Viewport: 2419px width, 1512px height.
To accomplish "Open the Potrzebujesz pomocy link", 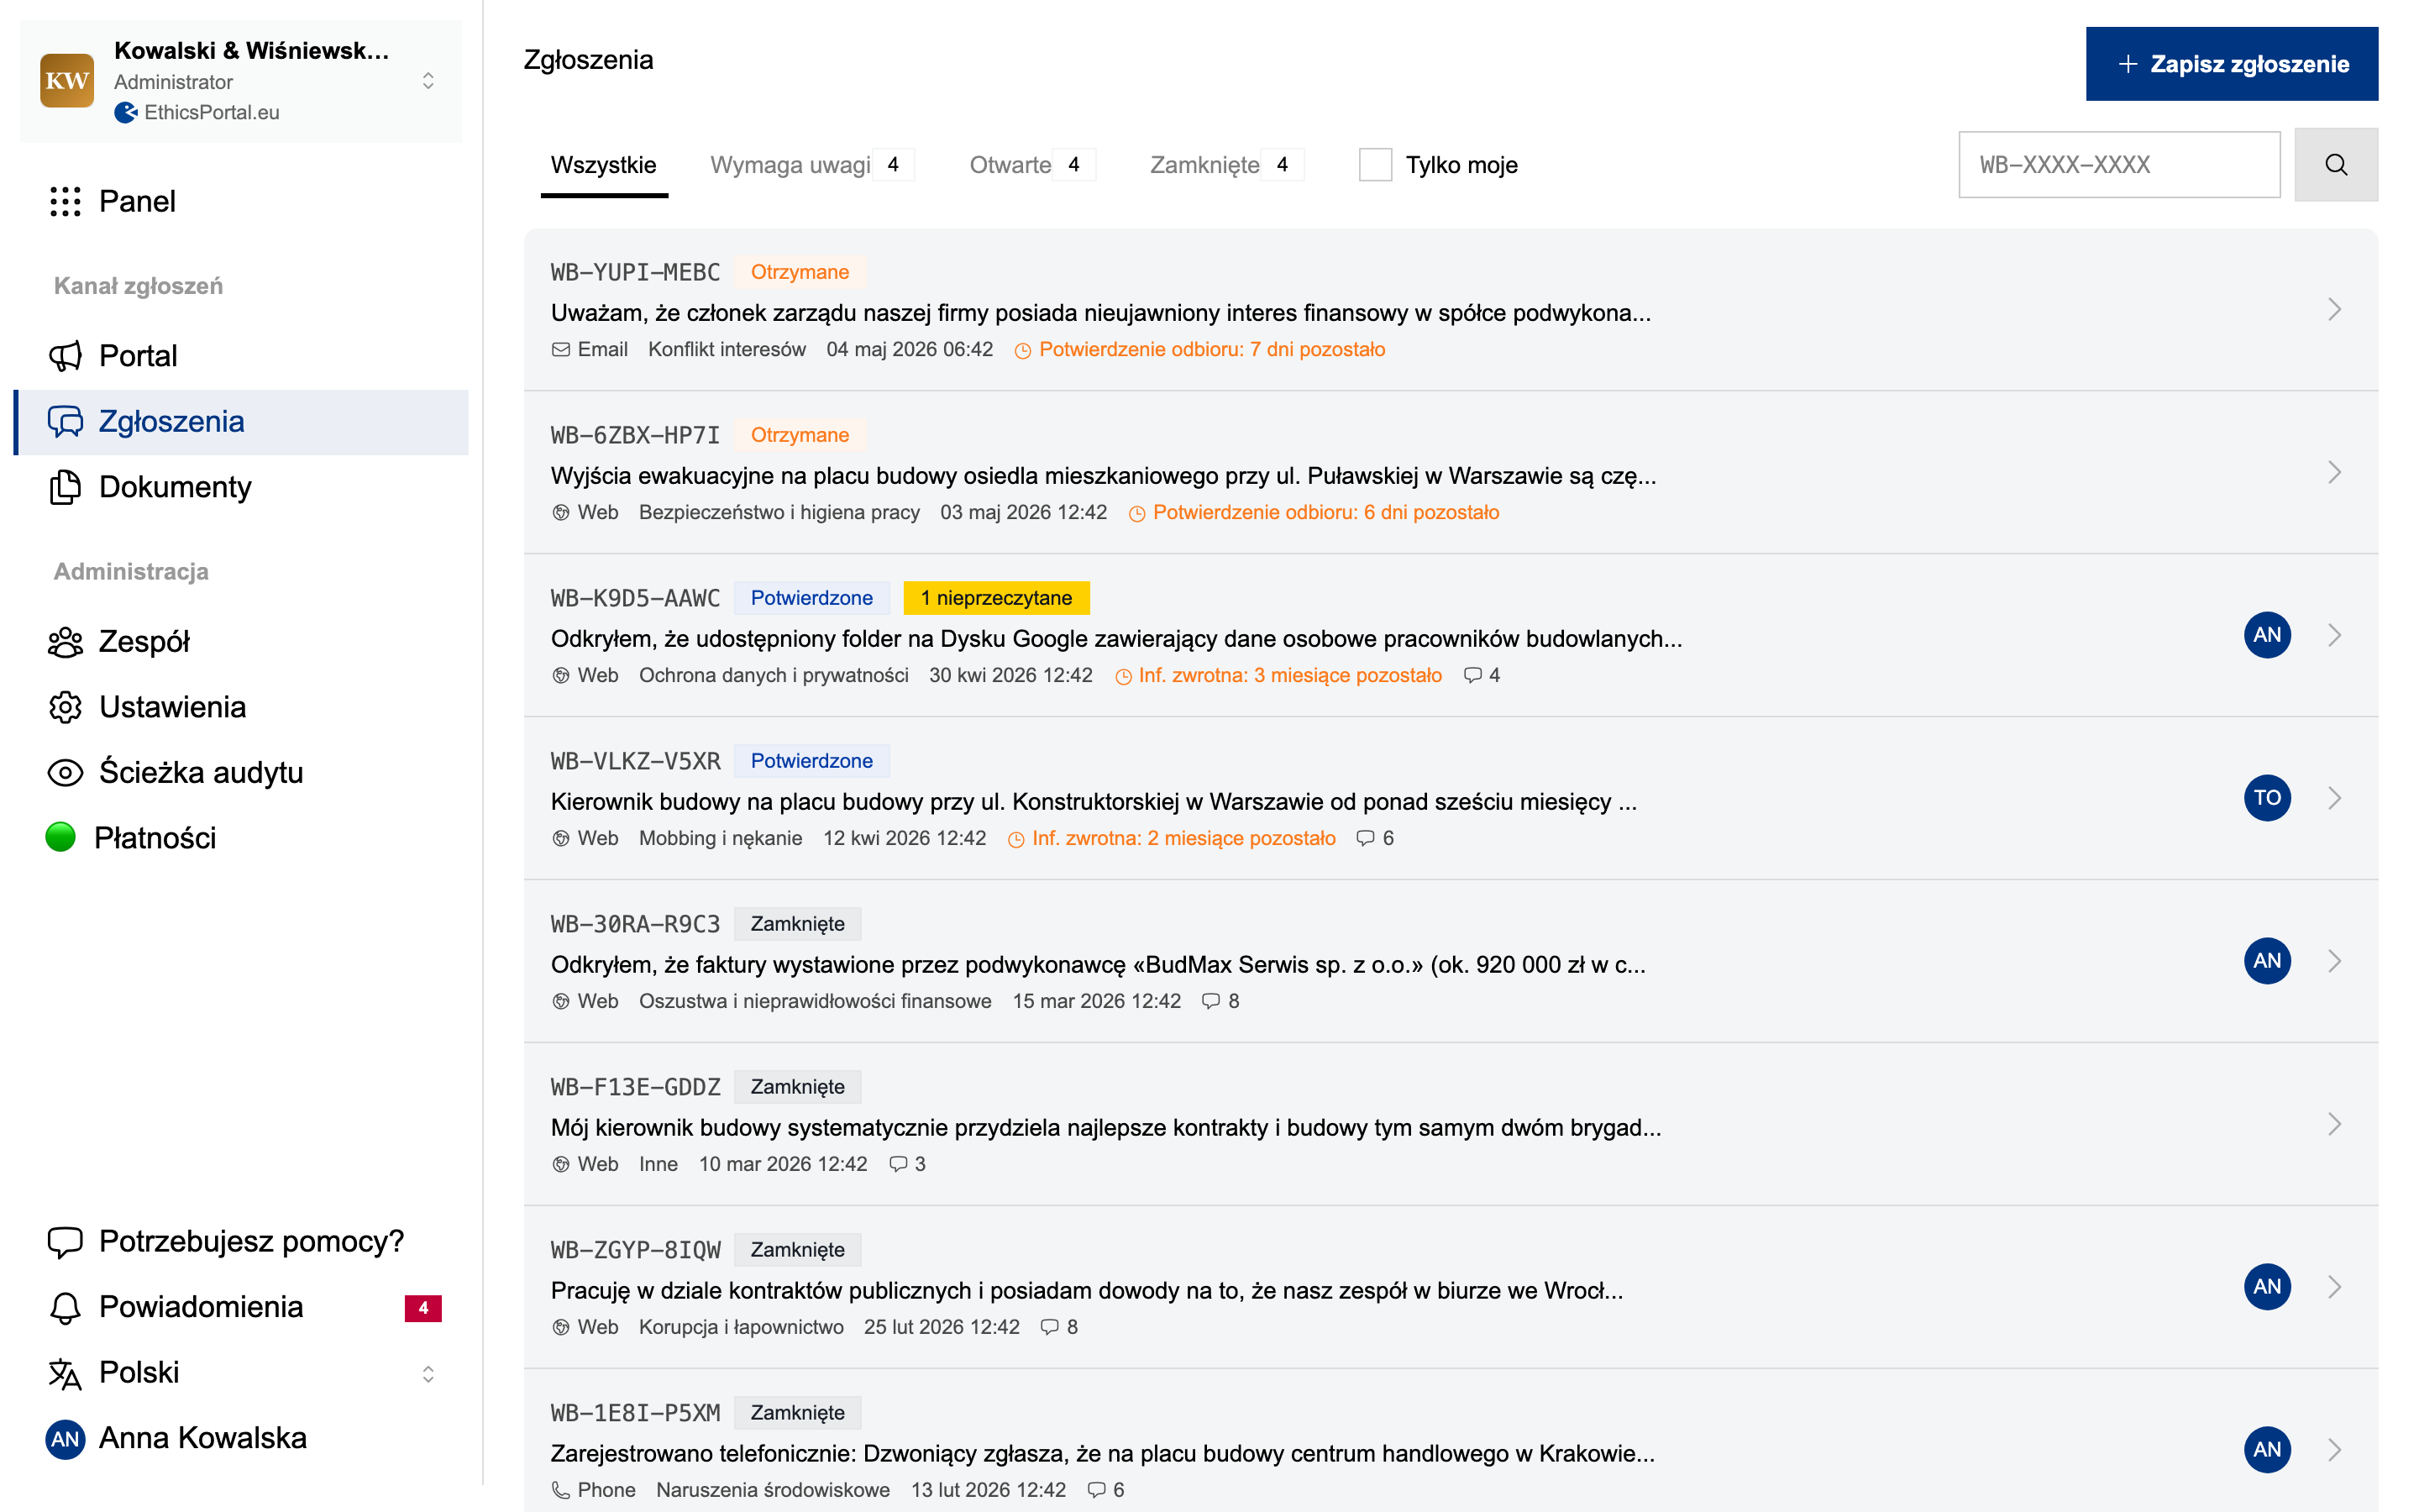I will coord(241,1242).
